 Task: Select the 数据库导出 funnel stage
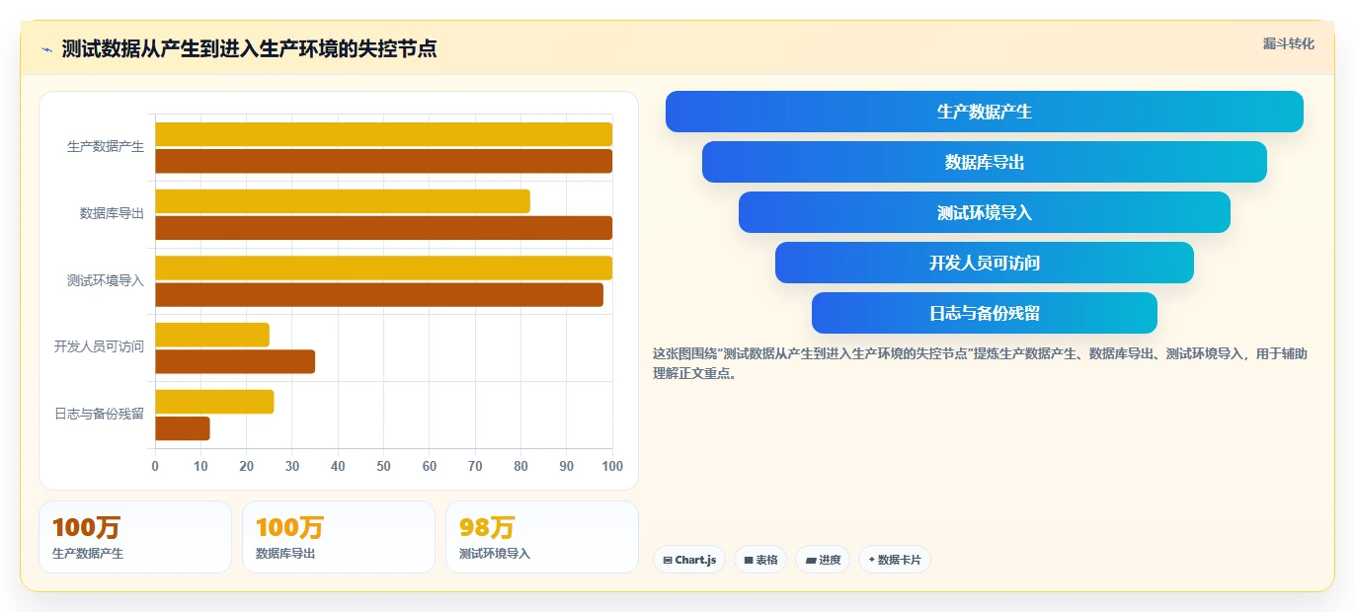pyautogui.click(x=985, y=162)
